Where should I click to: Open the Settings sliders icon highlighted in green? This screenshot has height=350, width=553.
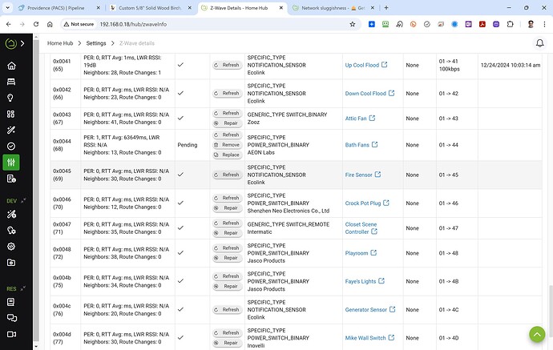point(11,162)
